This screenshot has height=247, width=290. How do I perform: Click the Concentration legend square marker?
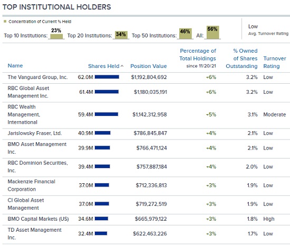pos(5,22)
